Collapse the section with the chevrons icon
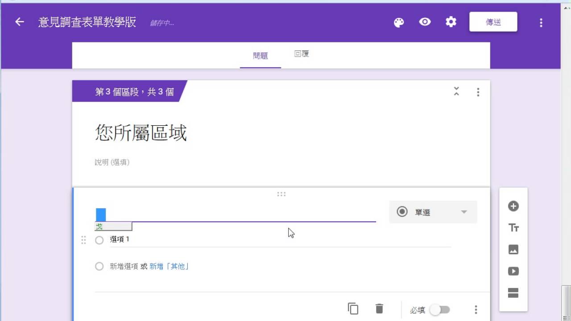The image size is (571, 321). [456, 91]
